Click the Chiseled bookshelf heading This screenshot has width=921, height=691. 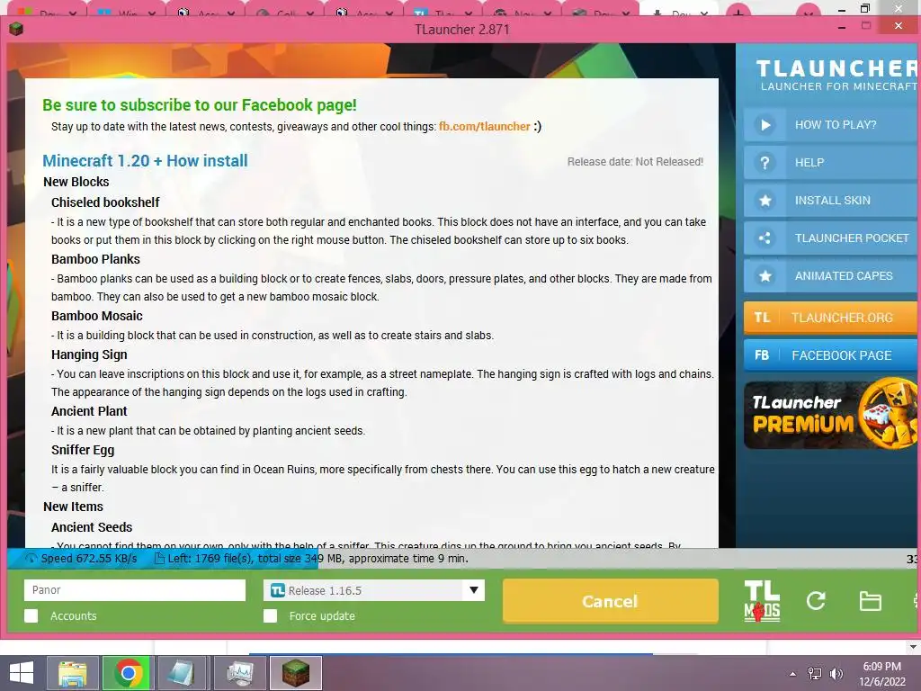coord(105,202)
